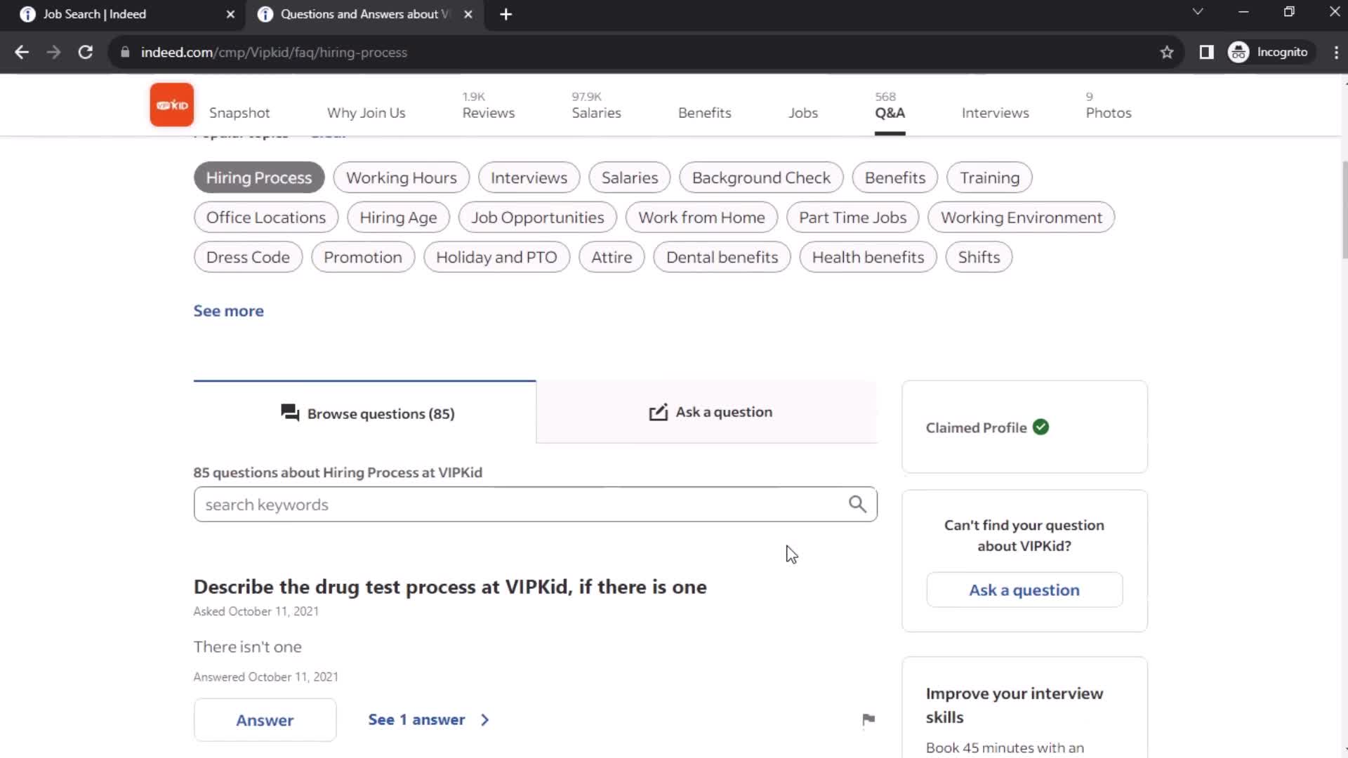The height and width of the screenshot is (758, 1348).
Task: Open the Benefits tab in company nav
Action: [x=704, y=113]
